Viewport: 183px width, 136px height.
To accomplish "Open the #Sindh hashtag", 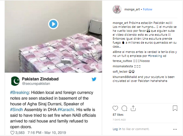I will 16,110.
